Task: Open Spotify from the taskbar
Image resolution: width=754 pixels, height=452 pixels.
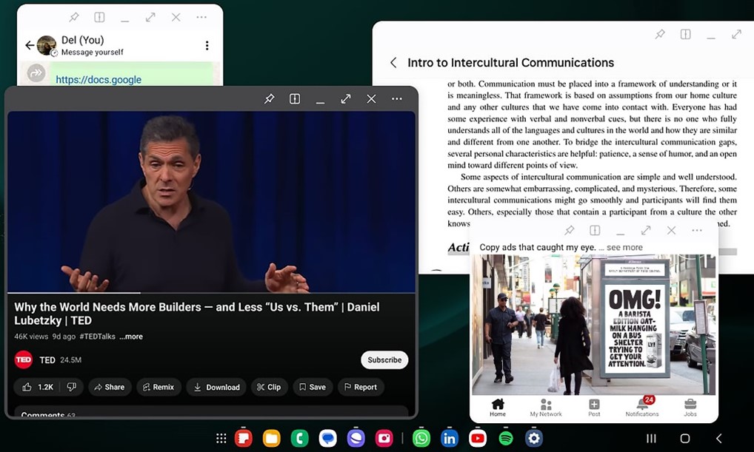Action: pyautogui.click(x=506, y=438)
